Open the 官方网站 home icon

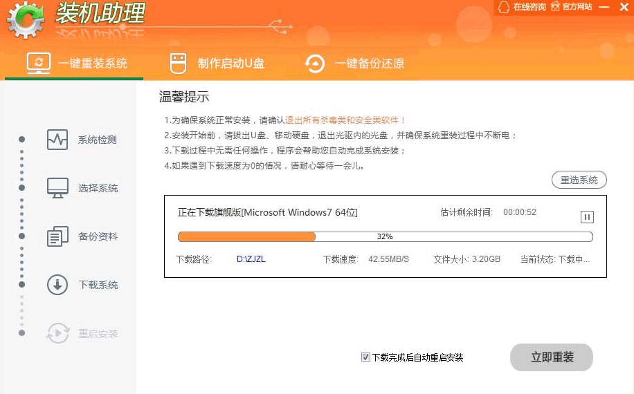(555, 6)
